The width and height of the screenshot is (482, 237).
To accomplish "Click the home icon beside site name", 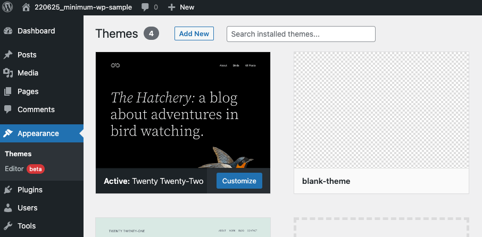I will click(x=27, y=7).
